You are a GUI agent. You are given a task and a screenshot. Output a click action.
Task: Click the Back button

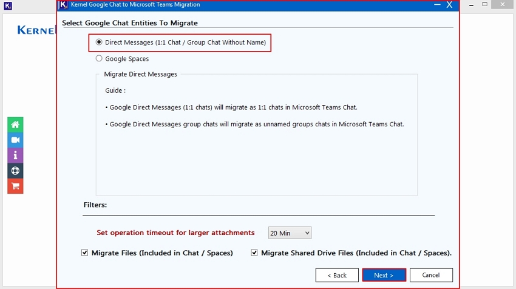pos(337,275)
